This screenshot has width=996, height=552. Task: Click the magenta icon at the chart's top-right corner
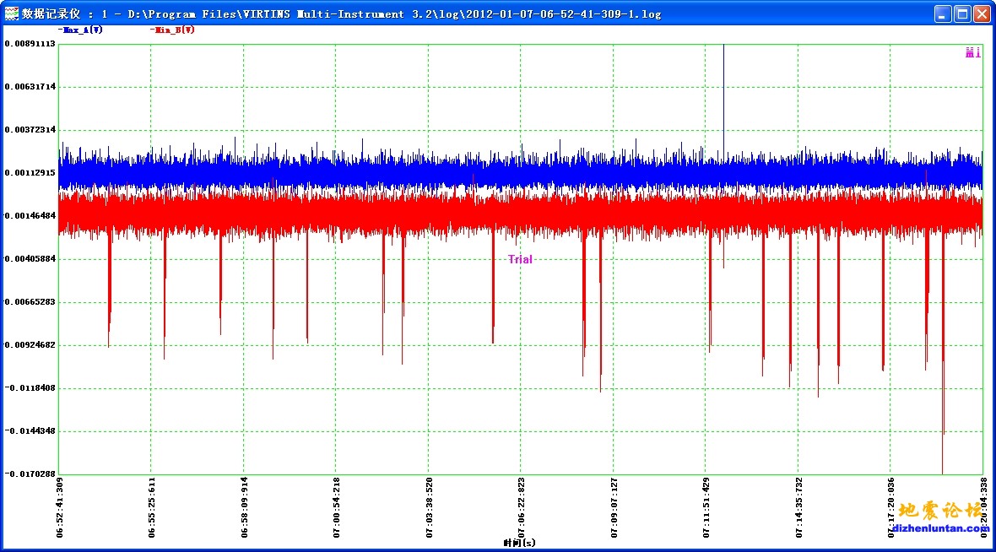pos(972,52)
